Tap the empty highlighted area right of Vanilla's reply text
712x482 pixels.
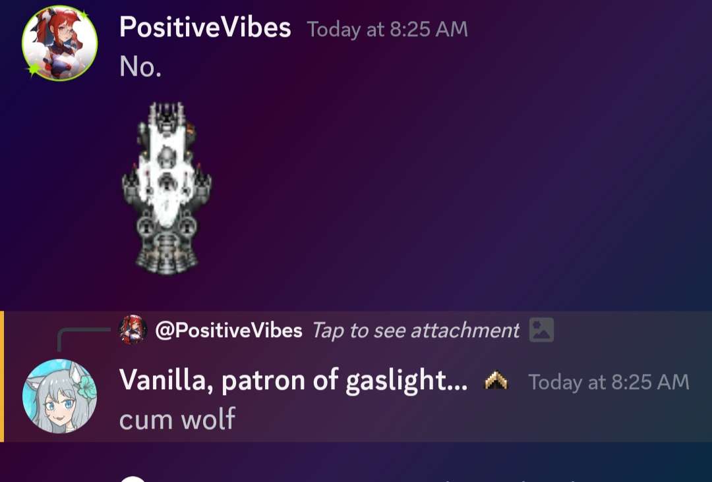[x=472, y=419]
